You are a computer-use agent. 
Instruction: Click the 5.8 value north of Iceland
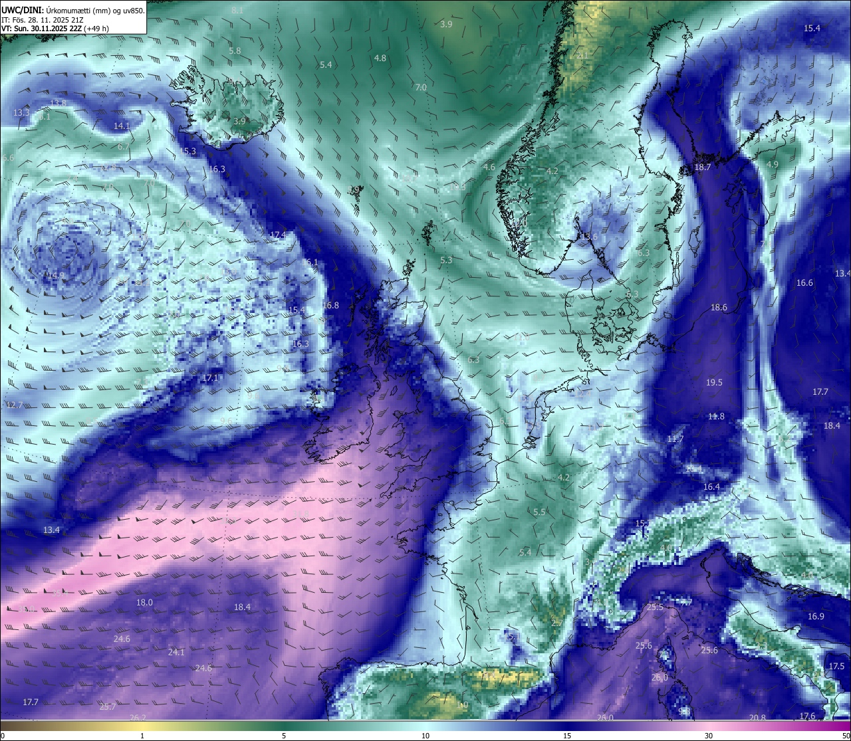coord(235,51)
